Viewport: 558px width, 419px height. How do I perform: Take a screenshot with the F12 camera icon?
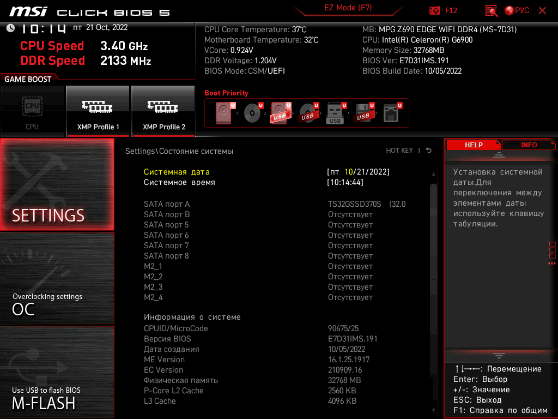434,11
